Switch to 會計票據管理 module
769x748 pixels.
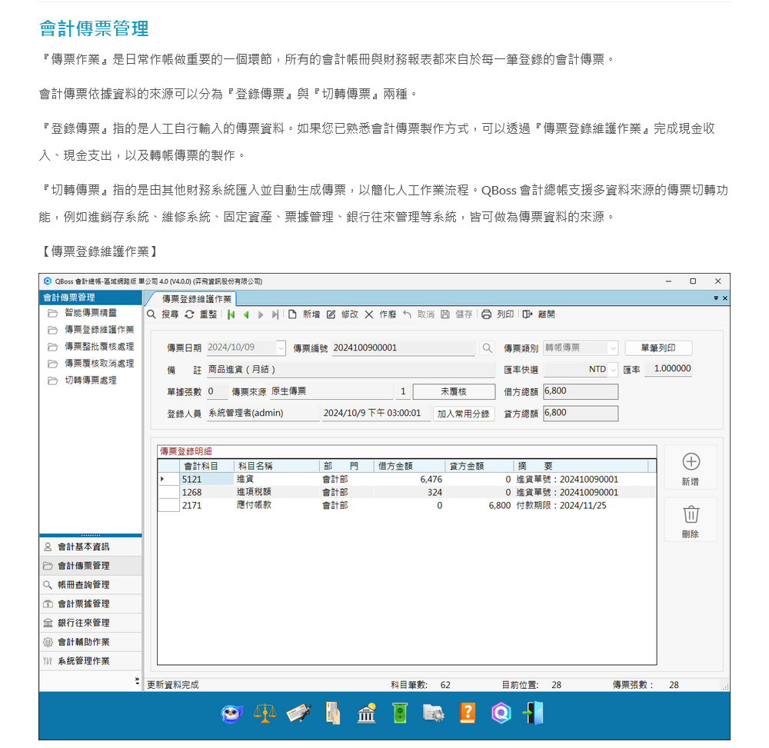(x=91, y=604)
